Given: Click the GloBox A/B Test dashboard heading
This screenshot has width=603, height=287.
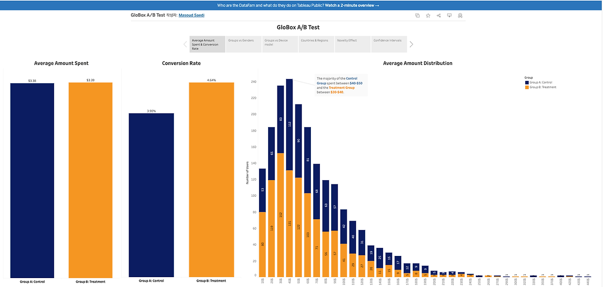Looking at the screenshot, I should [298, 27].
